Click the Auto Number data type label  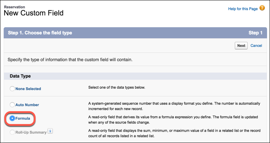(x=27, y=105)
